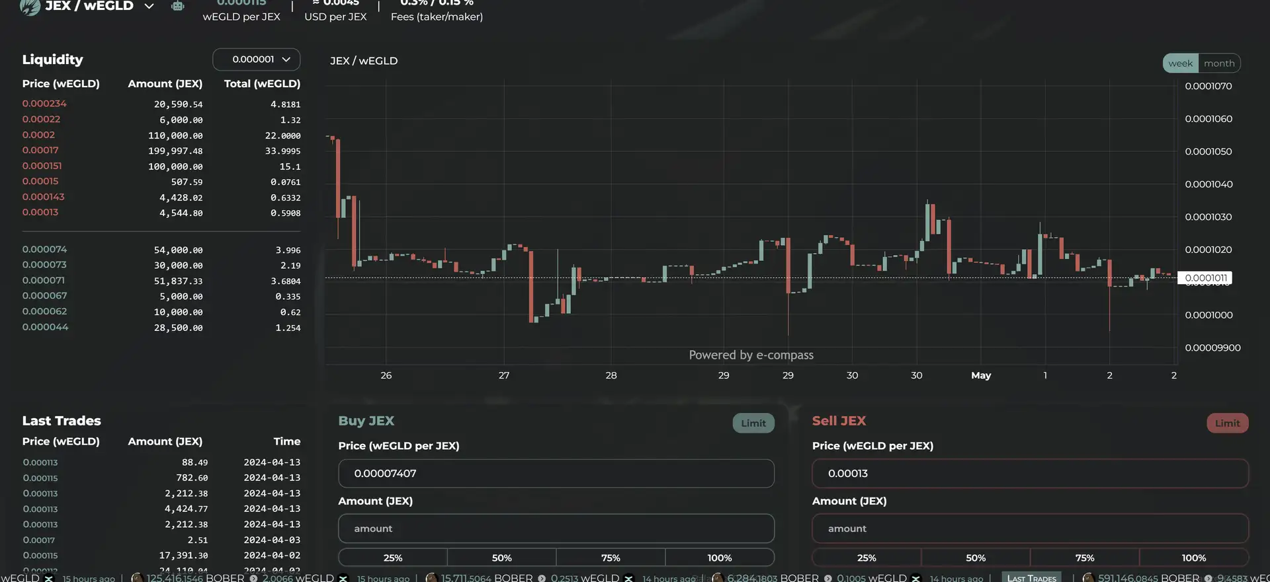Image resolution: width=1270 pixels, height=582 pixels.
Task: Switch chart to month view
Action: [x=1219, y=63]
